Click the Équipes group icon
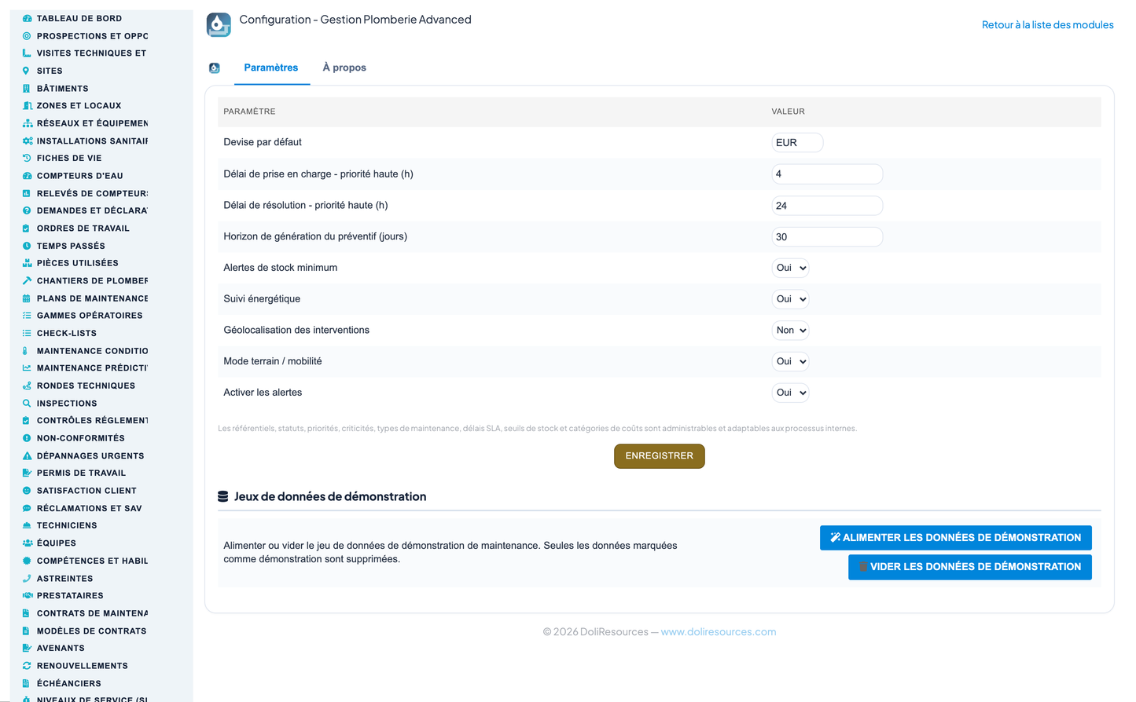This screenshot has height=702, width=1136. [27, 543]
